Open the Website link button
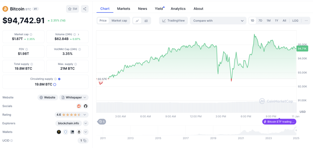Screen dimensions: 313x148 [48, 98]
